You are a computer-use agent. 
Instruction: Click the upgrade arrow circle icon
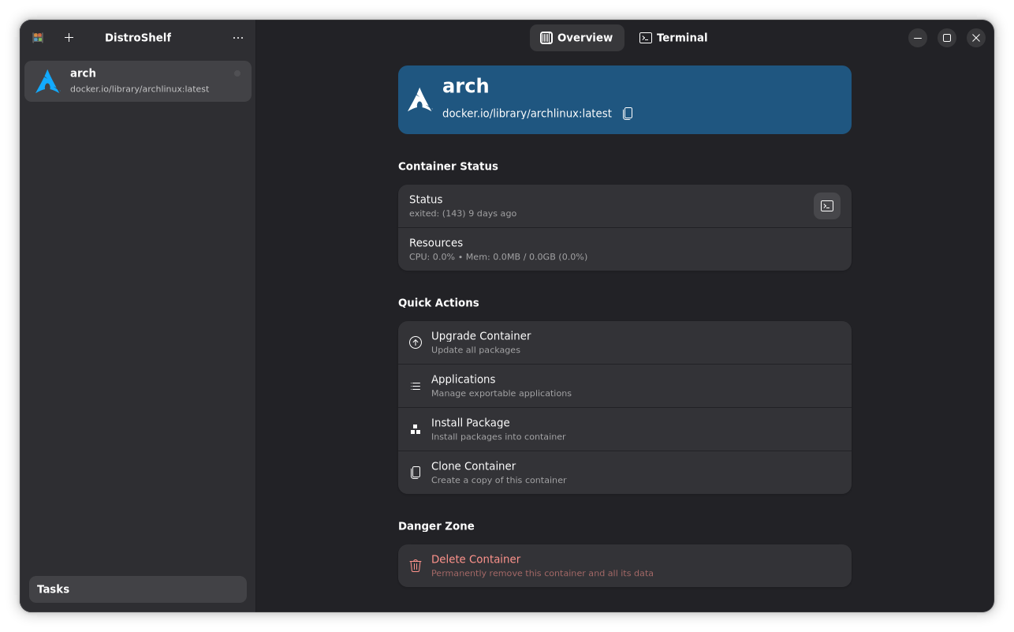[416, 342]
